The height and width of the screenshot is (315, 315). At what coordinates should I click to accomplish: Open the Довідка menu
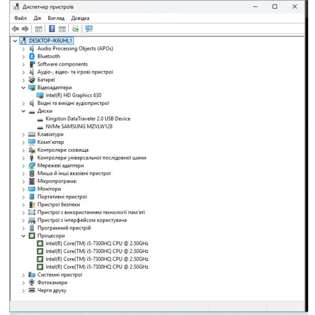[80, 18]
